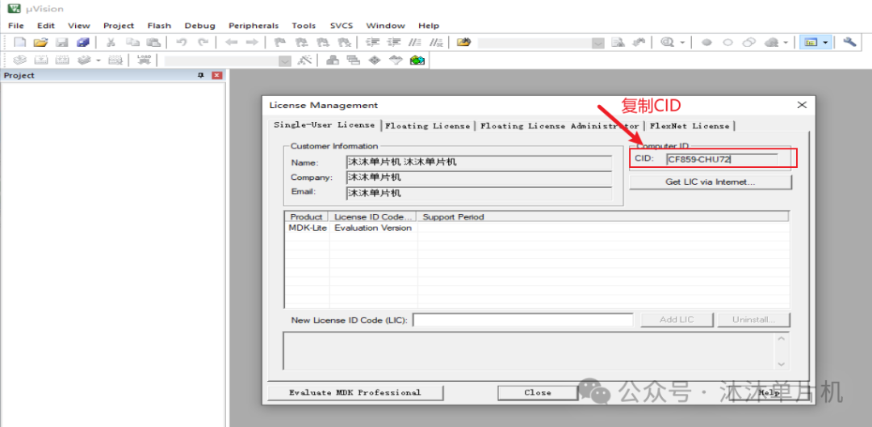Click the Build target icon in second toolbar
The width and height of the screenshot is (872, 427).
(40, 60)
